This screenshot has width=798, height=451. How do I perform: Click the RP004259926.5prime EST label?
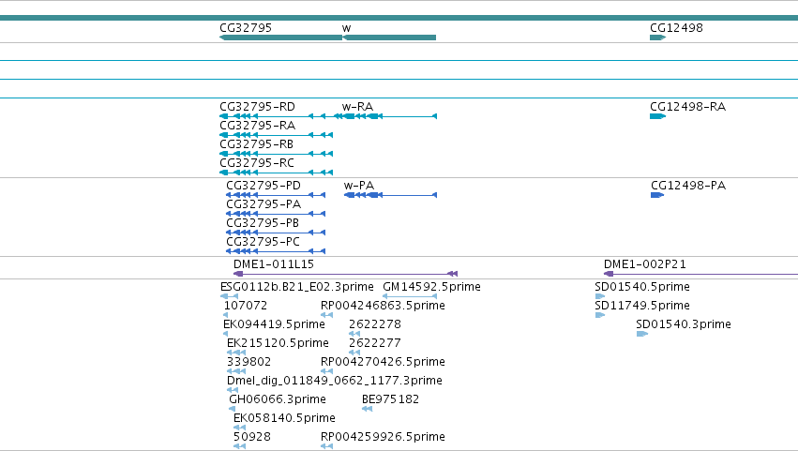383,438
